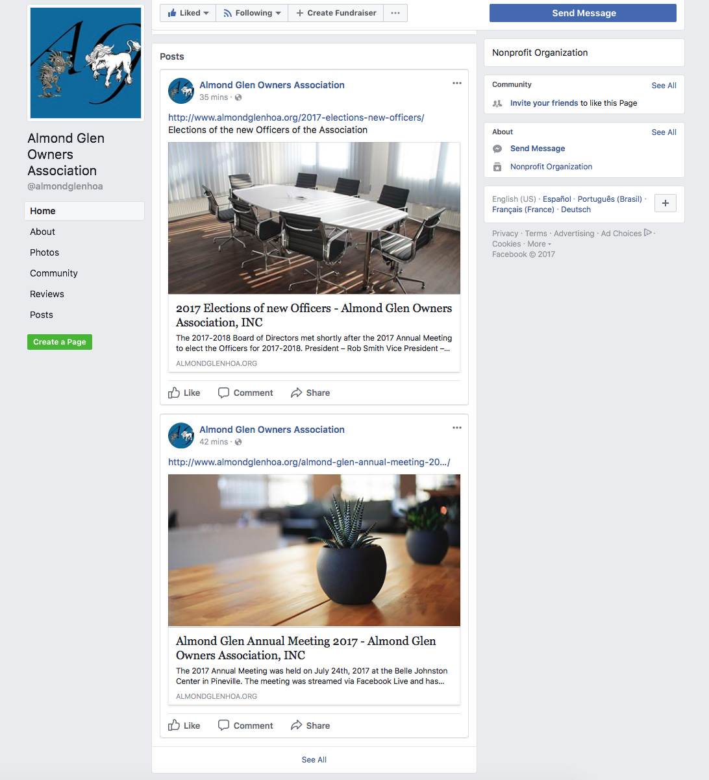The image size is (709, 780).
Task: Click Like icon under elections post
Action: (x=174, y=393)
